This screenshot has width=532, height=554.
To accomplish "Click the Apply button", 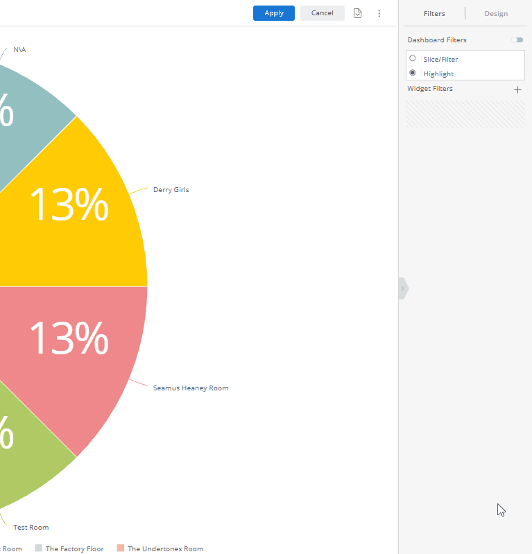I will (x=273, y=13).
